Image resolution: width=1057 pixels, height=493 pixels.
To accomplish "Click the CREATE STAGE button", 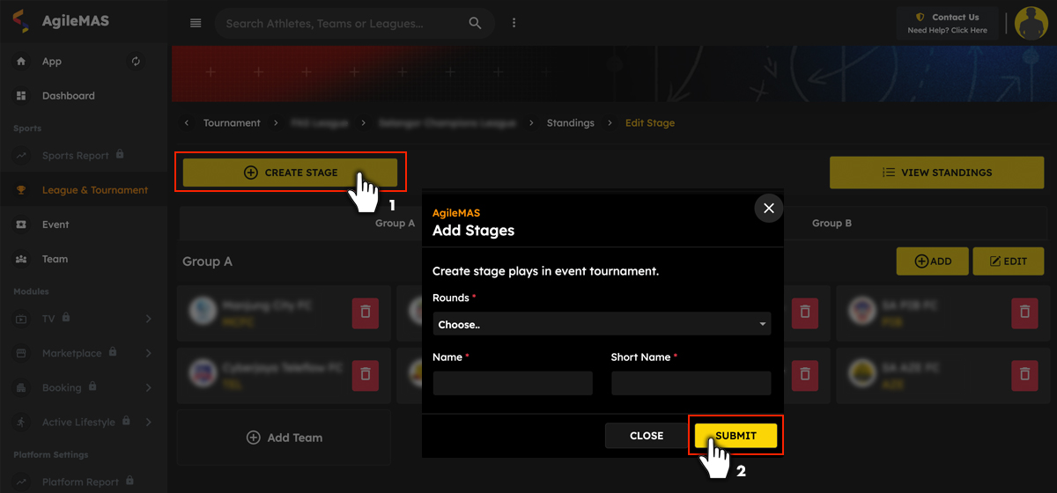I will [290, 173].
